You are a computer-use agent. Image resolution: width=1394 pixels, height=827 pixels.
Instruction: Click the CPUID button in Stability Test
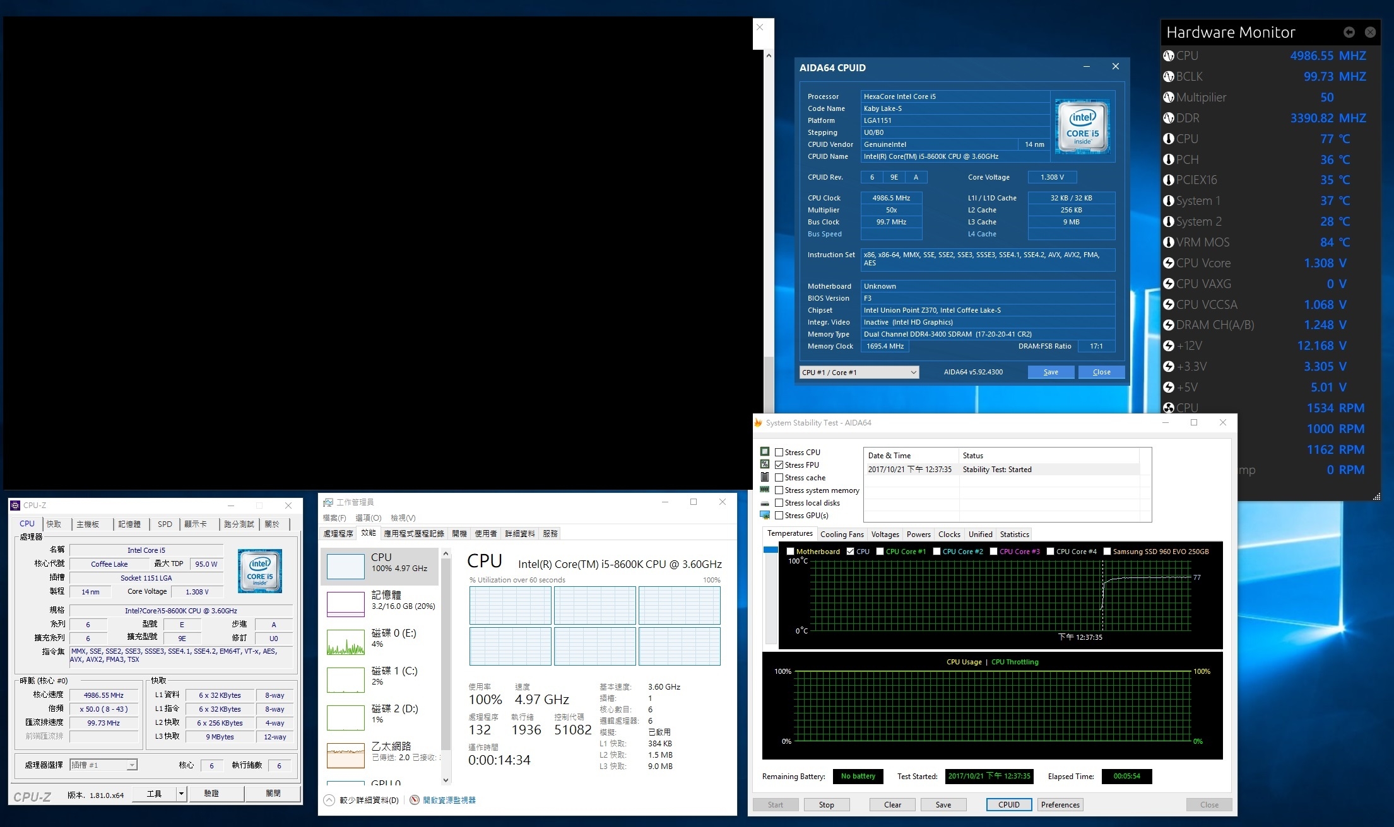(1008, 804)
